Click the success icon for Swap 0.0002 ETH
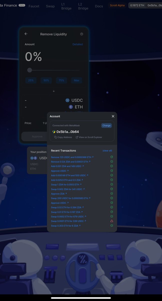Image resolution: width=162 pixels, height=301 pixels. click(112, 216)
